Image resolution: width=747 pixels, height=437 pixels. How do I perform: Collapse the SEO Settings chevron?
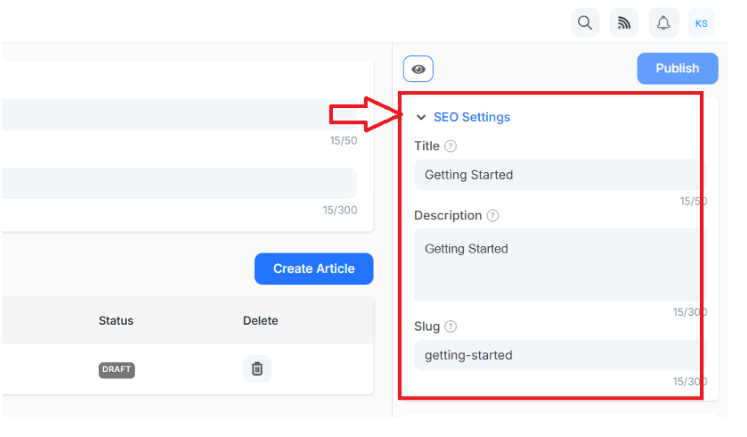[421, 117]
